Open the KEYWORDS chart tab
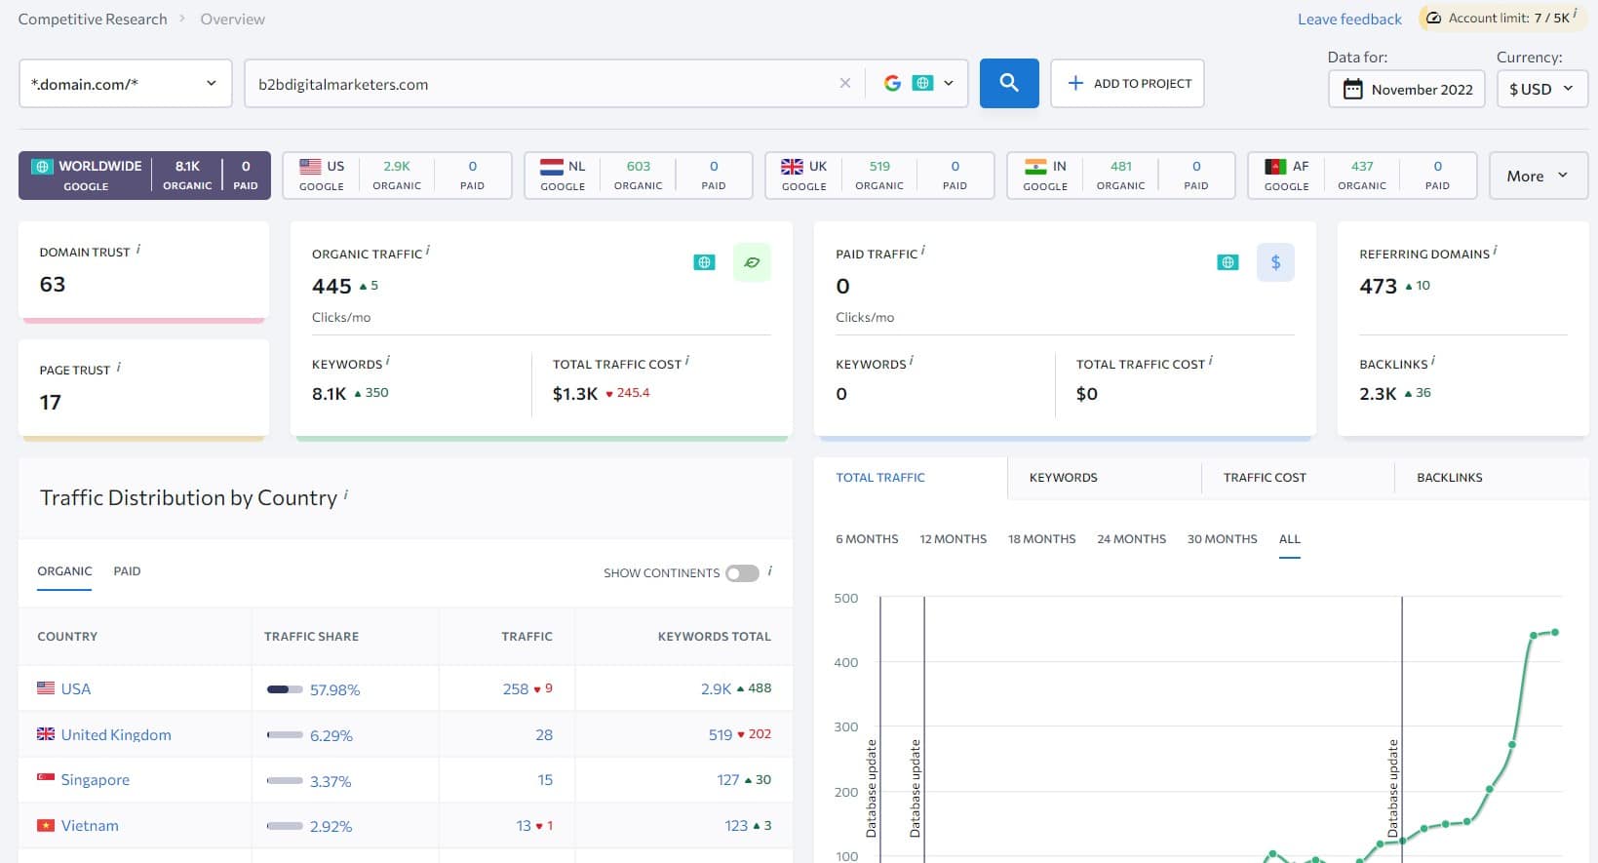 click(1063, 478)
